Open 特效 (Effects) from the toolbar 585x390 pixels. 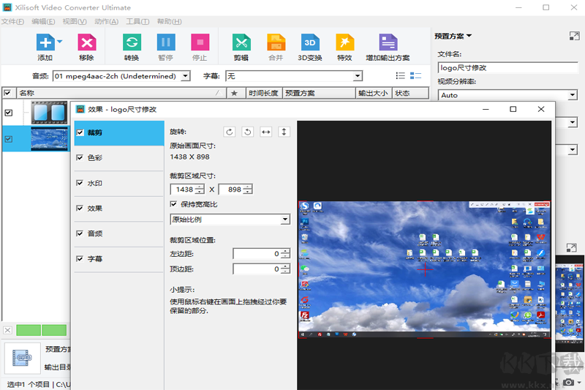(344, 42)
